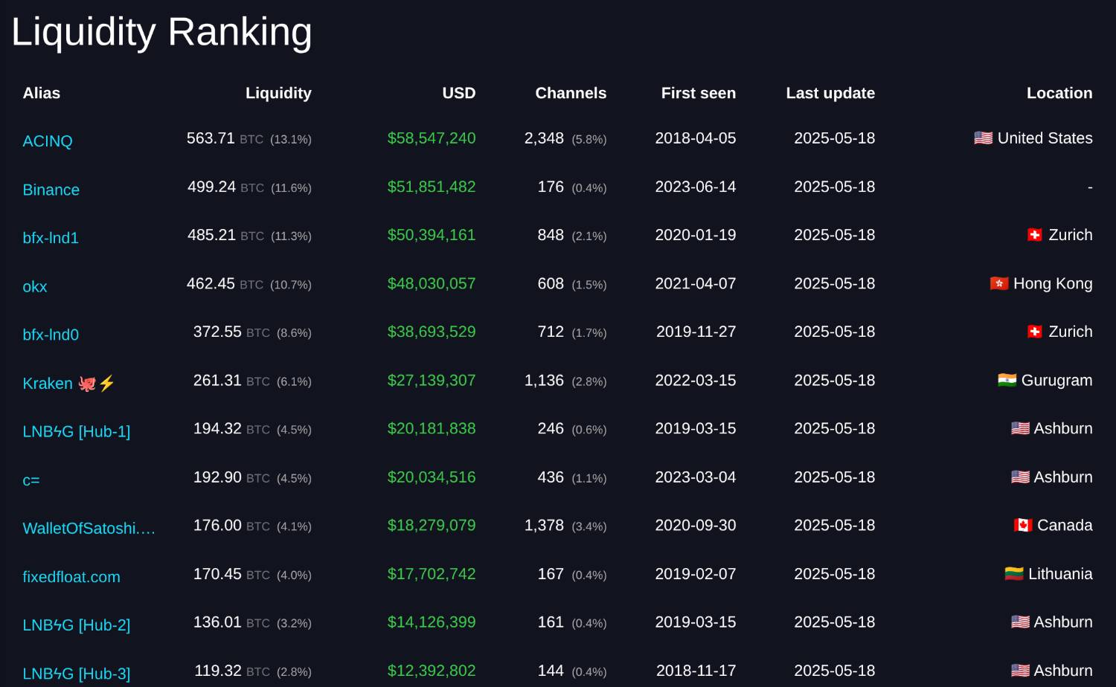Click the Swiss flag in bfx-lnd0 row
Viewport: 1116px width, 687px height.
1034,332
